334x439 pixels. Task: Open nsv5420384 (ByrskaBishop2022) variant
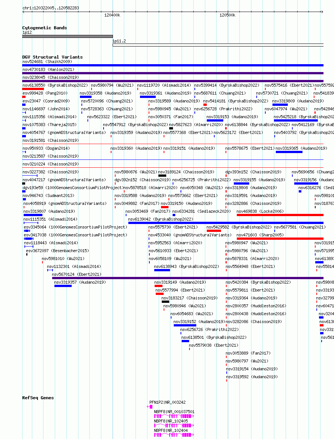(259, 282)
